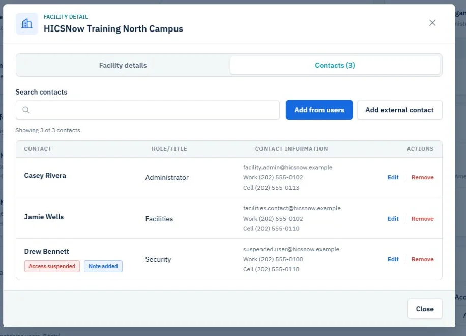The height and width of the screenshot is (336, 466).
Task: Click the Search contacts label
Action: pyautogui.click(x=41, y=92)
